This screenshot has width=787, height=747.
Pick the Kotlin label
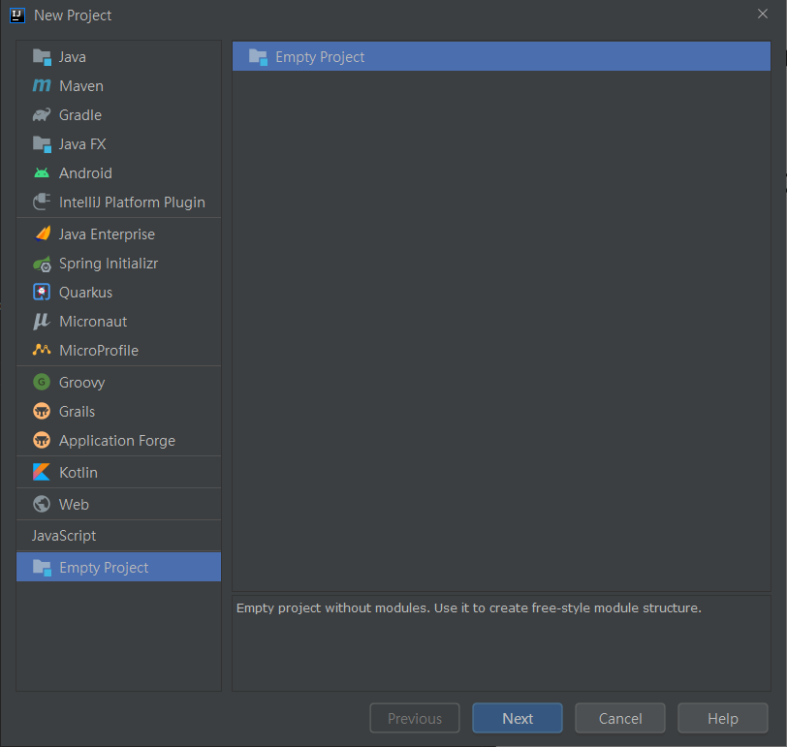79,473
